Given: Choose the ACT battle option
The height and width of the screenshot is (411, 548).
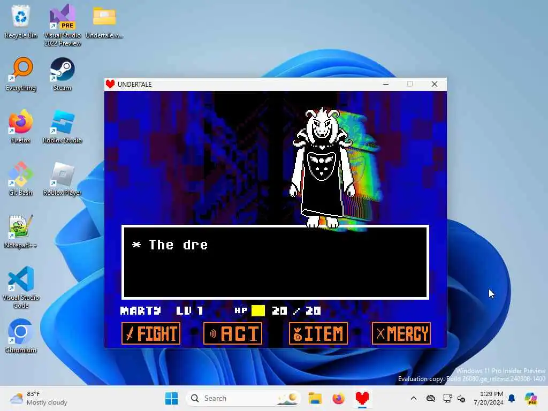Looking at the screenshot, I should (233, 333).
